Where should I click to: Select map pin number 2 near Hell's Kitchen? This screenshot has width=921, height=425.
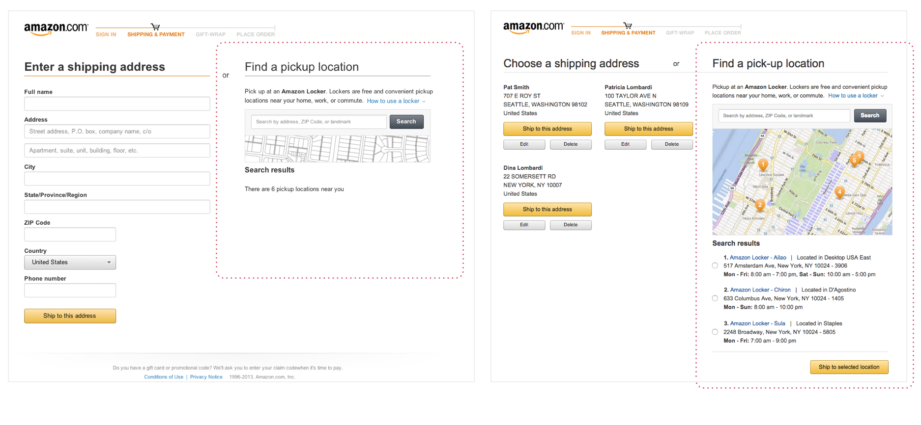(x=760, y=205)
